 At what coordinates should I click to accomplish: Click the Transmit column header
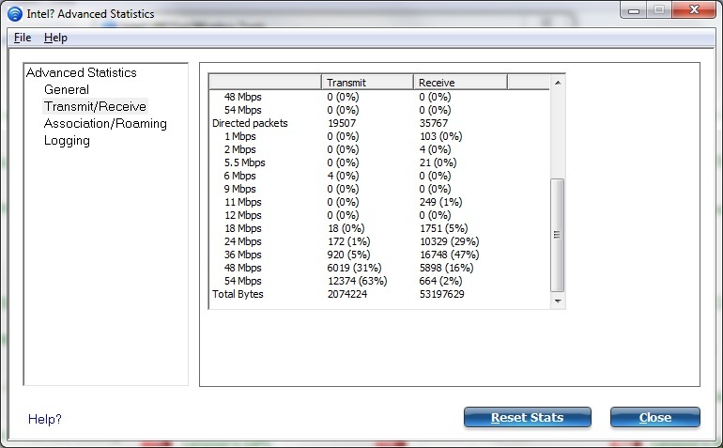(367, 82)
